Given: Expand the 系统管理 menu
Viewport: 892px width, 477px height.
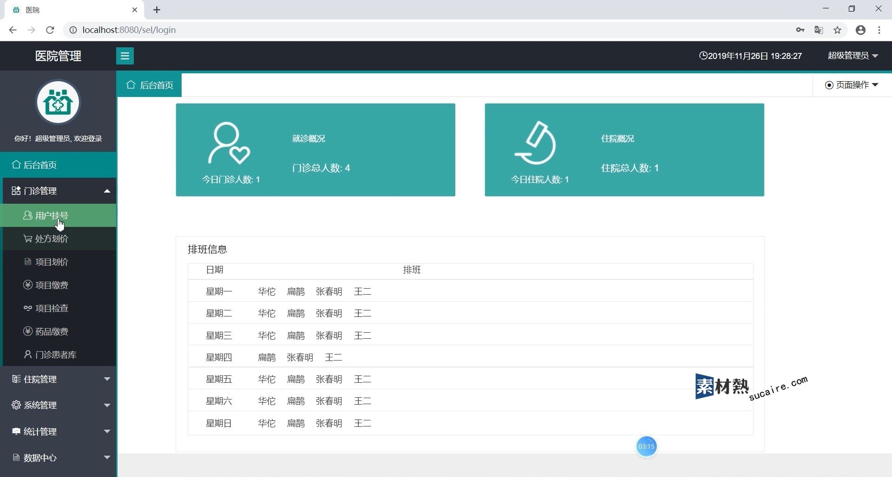Looking at the screenshot, I should coord(58,405).
